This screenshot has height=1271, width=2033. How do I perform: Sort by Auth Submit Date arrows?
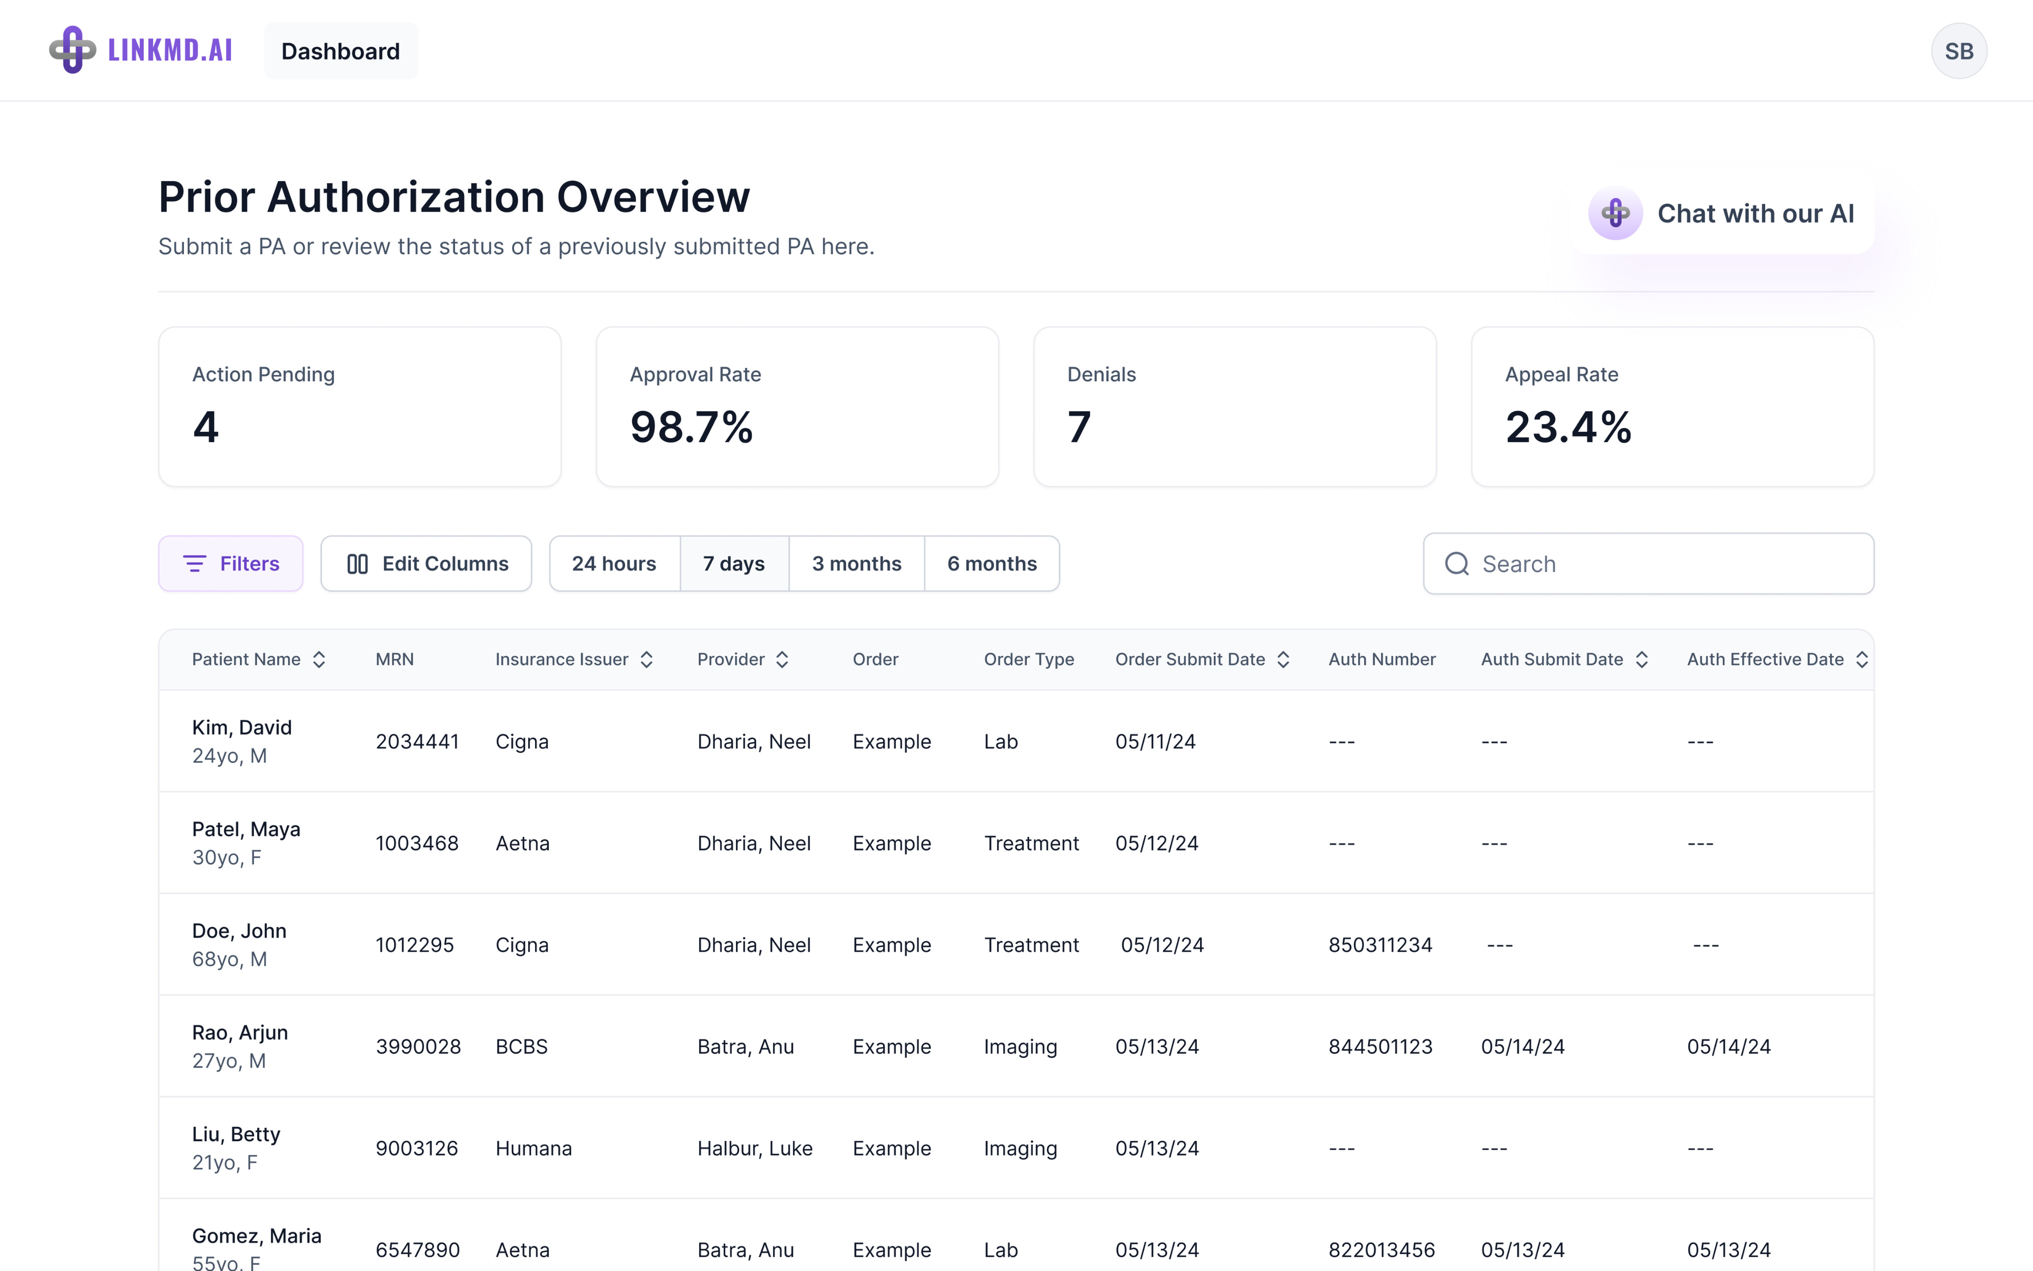point(1642,660)
